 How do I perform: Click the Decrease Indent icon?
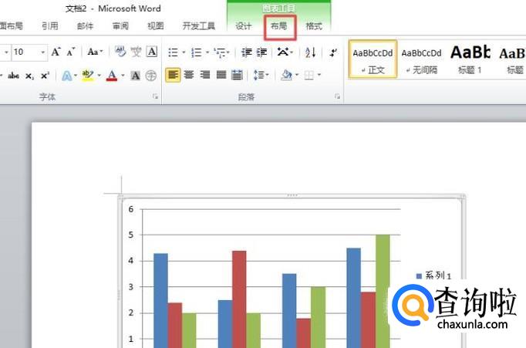point(247,52)
